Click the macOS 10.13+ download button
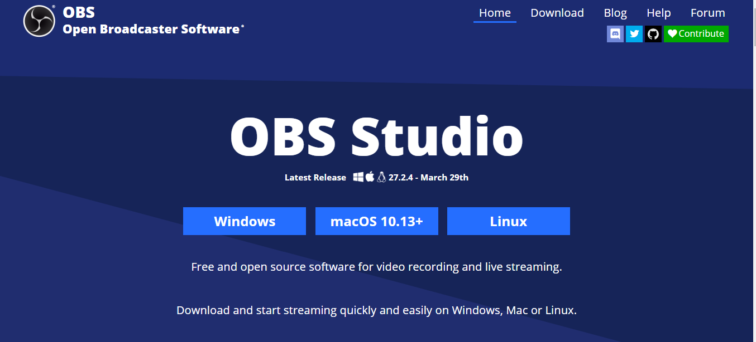 [377, 221]
